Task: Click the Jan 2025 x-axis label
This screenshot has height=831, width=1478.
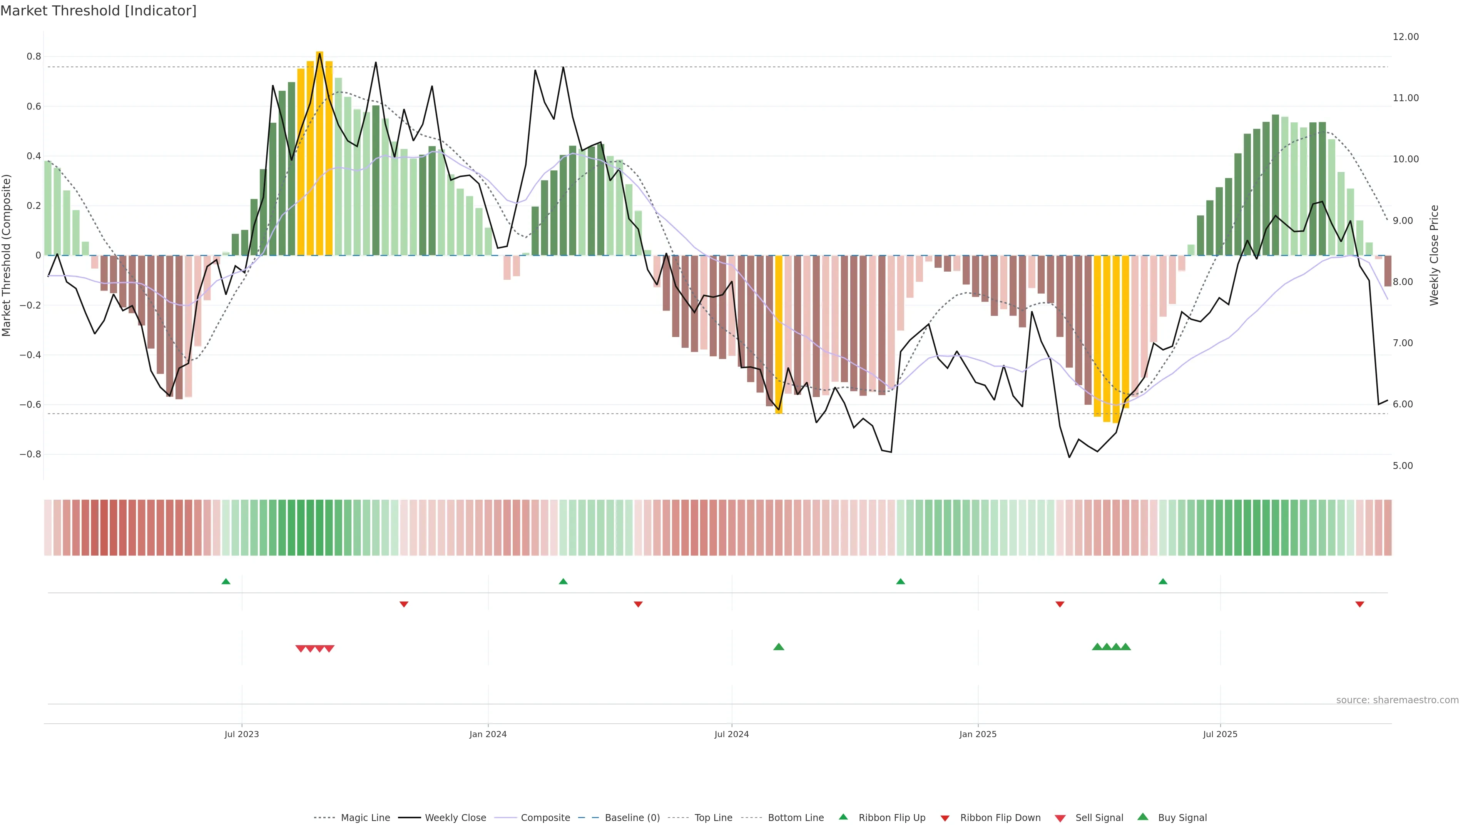Action: (x=978, y=734)
